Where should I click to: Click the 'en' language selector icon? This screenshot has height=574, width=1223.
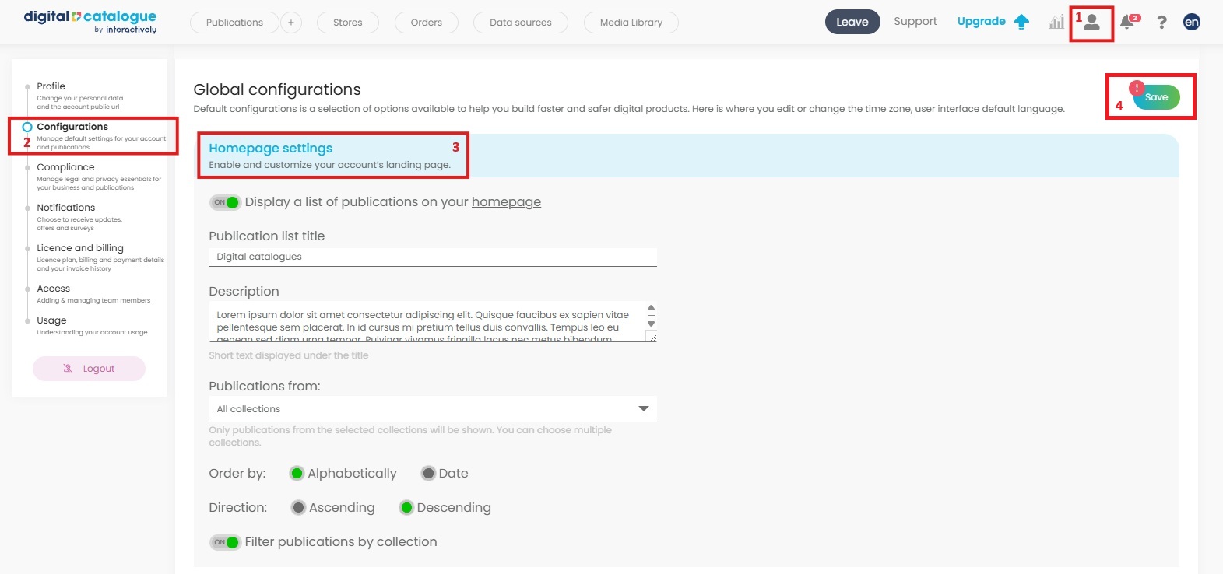tap(1191, 23)
